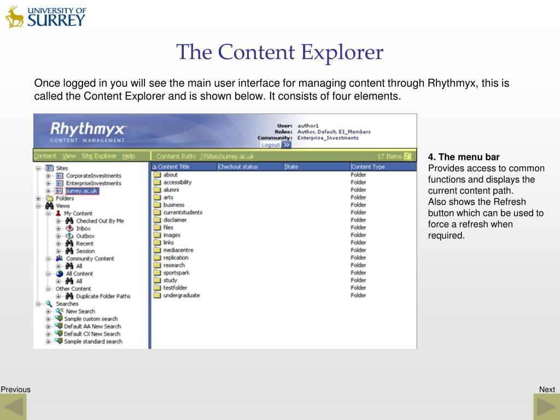The width and height of the screenshot is (560, 420).
Task: Expand the CorporateInvestments site node
Action: pos(48,176)
